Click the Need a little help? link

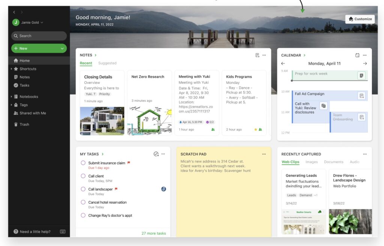tap(35, 231)
